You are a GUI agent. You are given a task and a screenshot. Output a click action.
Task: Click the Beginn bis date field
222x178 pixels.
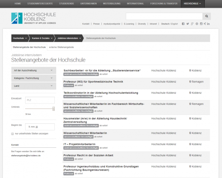pos(40,127)
